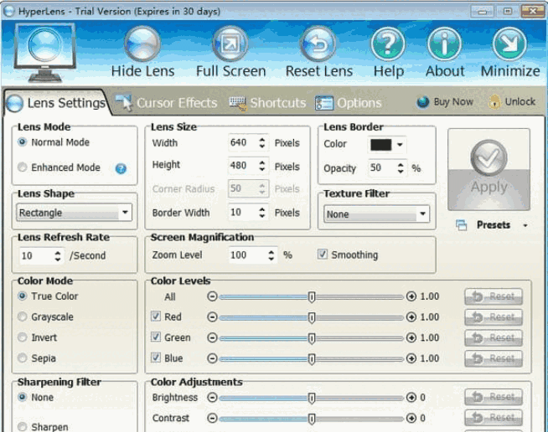The image size is (548, 432).
Task: Reset the Blue color level
Action: point(494,358)
